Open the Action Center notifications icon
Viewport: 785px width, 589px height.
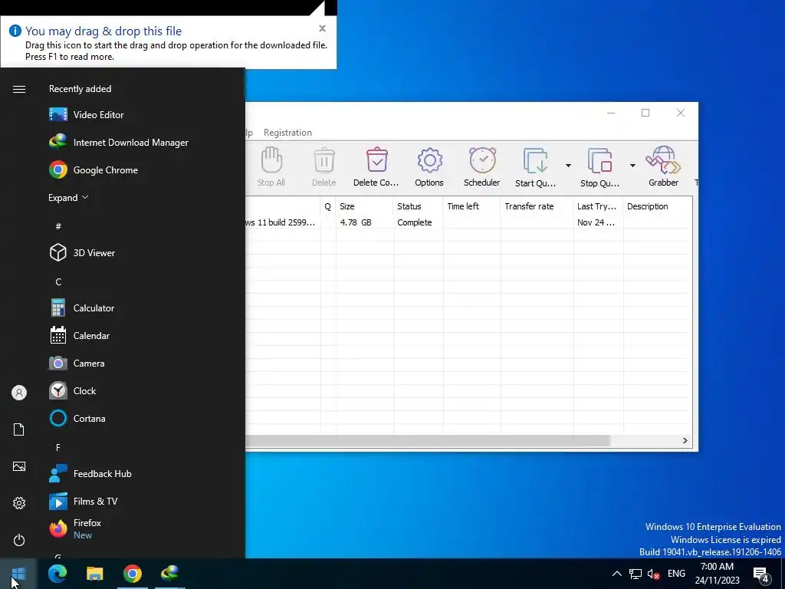pyautogui.click(x=761, y=574)
